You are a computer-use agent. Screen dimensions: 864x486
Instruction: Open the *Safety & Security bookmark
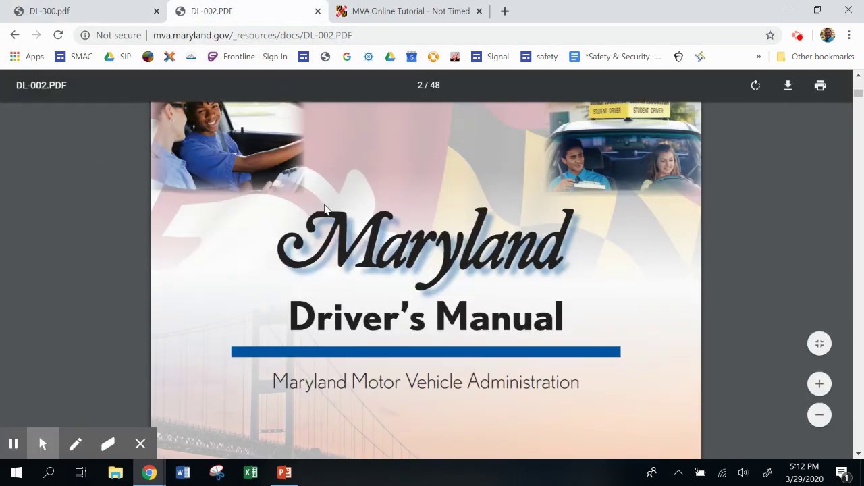pyautogui.click(x=616, y=57)
